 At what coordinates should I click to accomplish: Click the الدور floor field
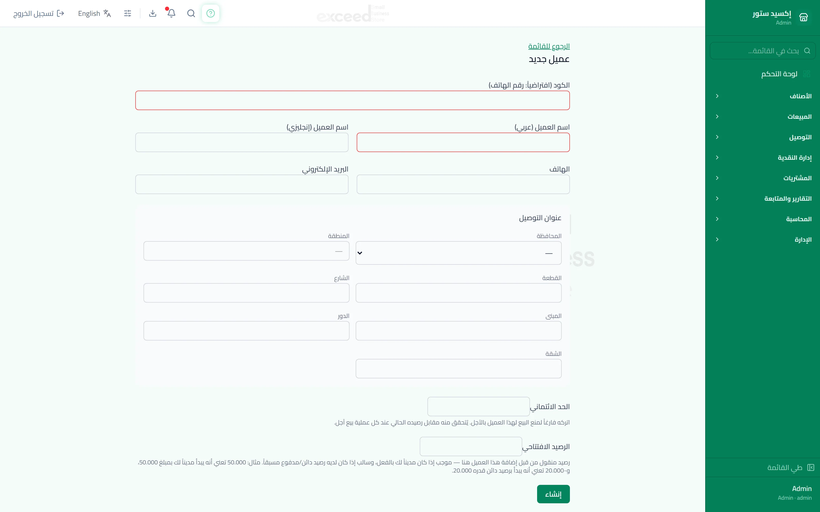(246, 331)
